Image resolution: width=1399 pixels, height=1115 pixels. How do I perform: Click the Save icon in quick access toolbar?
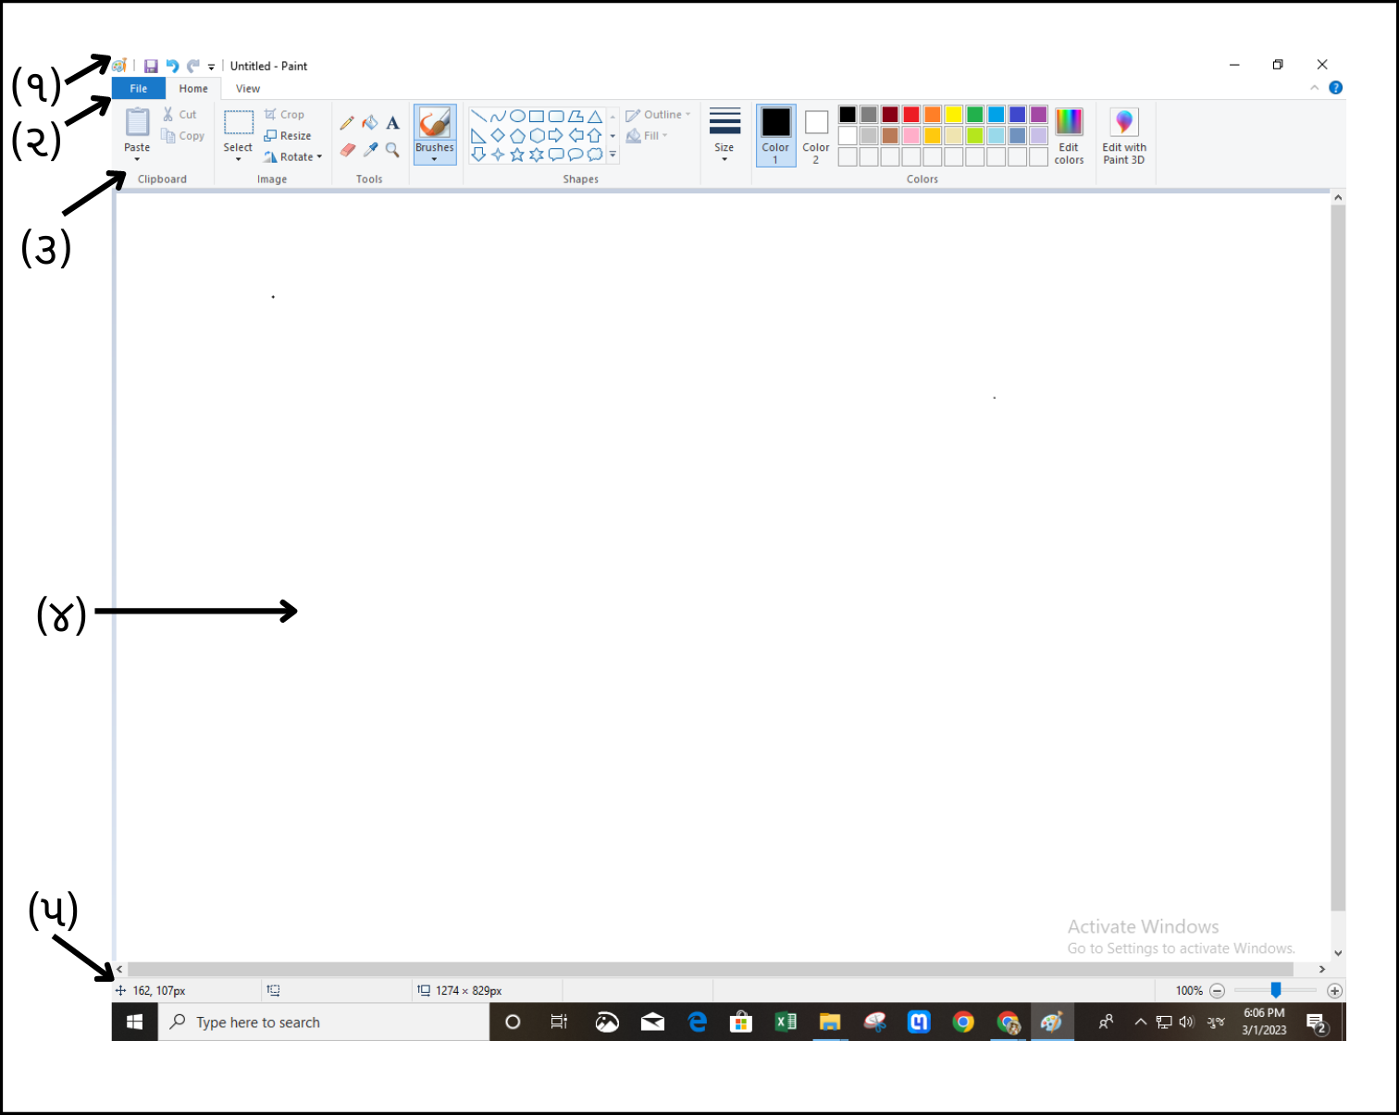click(151, 66)
